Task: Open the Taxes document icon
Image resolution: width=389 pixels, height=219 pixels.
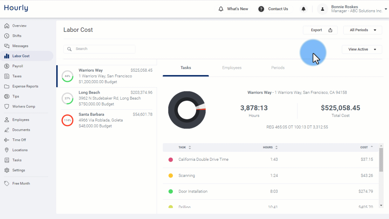Action: (7, 76)
